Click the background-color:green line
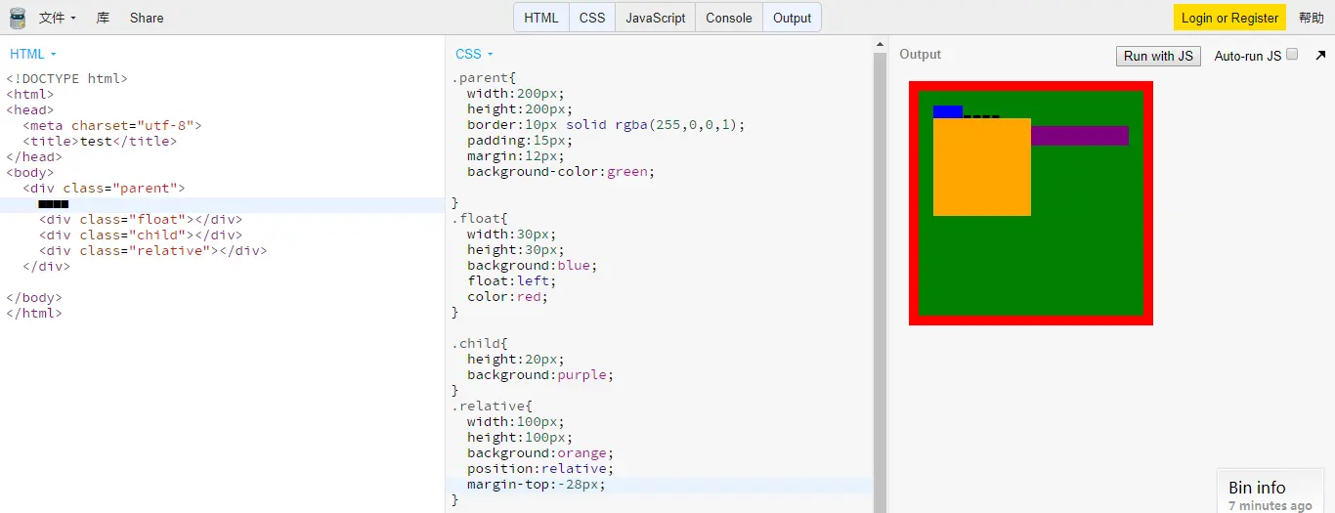Viewport: 1335px width, 513px height. pos(560,172)
